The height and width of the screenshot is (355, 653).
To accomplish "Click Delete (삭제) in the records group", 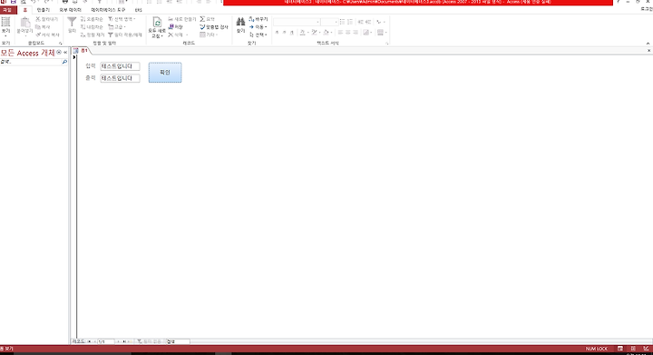I will pyautogui.click(x=178, y=35).
